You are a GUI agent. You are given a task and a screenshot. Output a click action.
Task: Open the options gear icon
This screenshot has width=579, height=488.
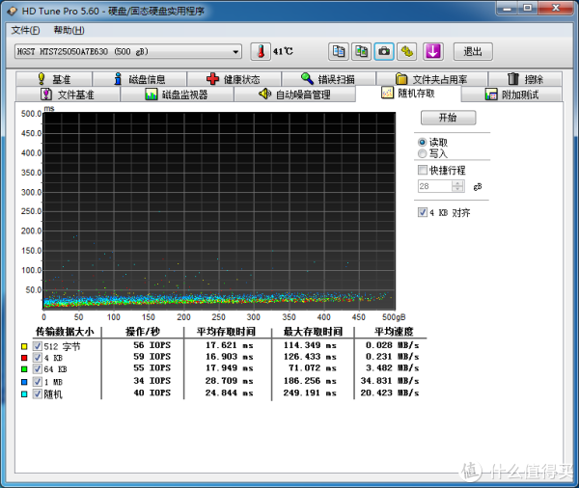[407, 51]
